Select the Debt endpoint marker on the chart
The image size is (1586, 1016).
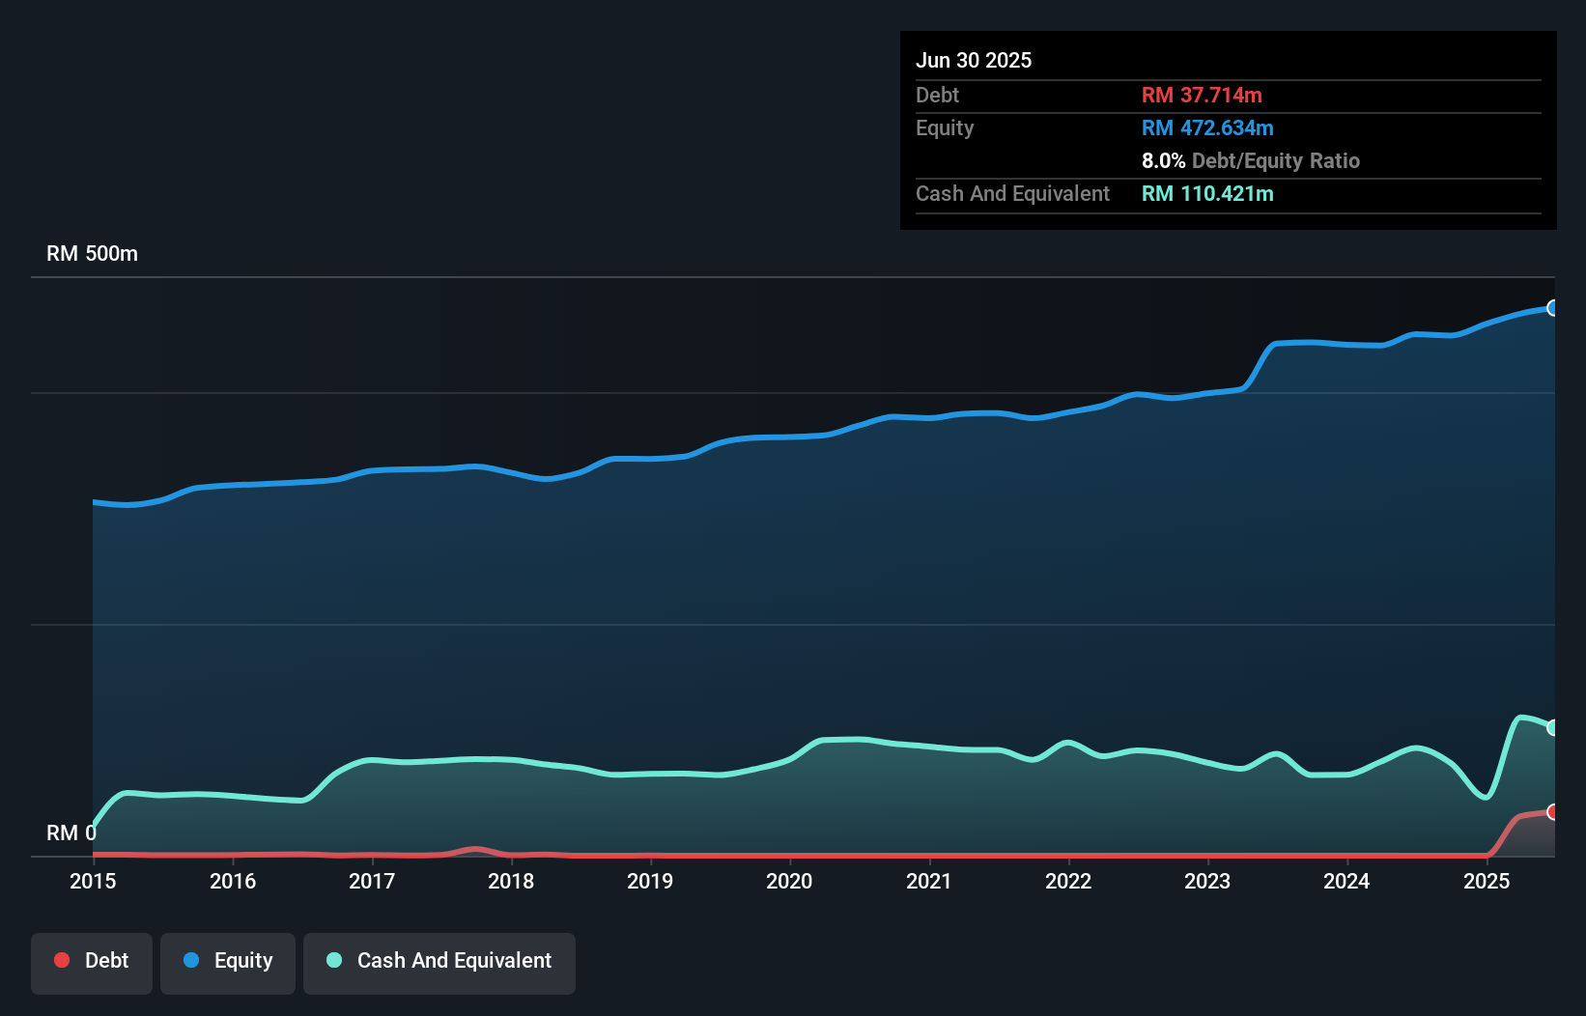click(1552, 812)
